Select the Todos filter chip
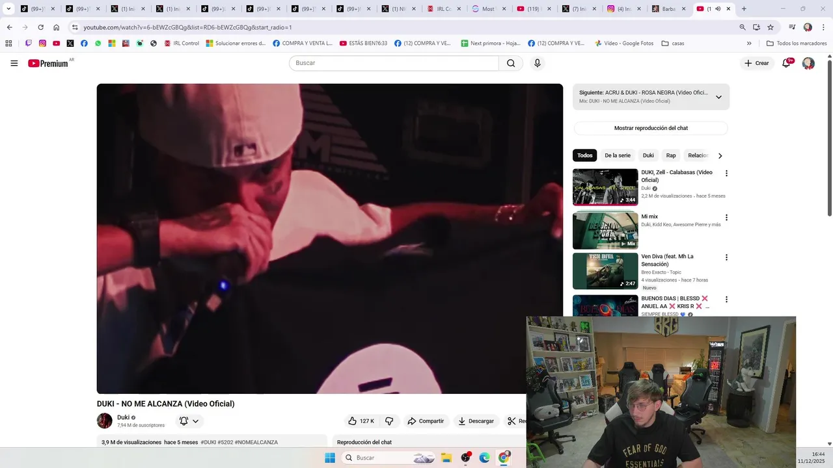Image resolution: width=833 pixels, height=468 pixels. tap(584, 155)
